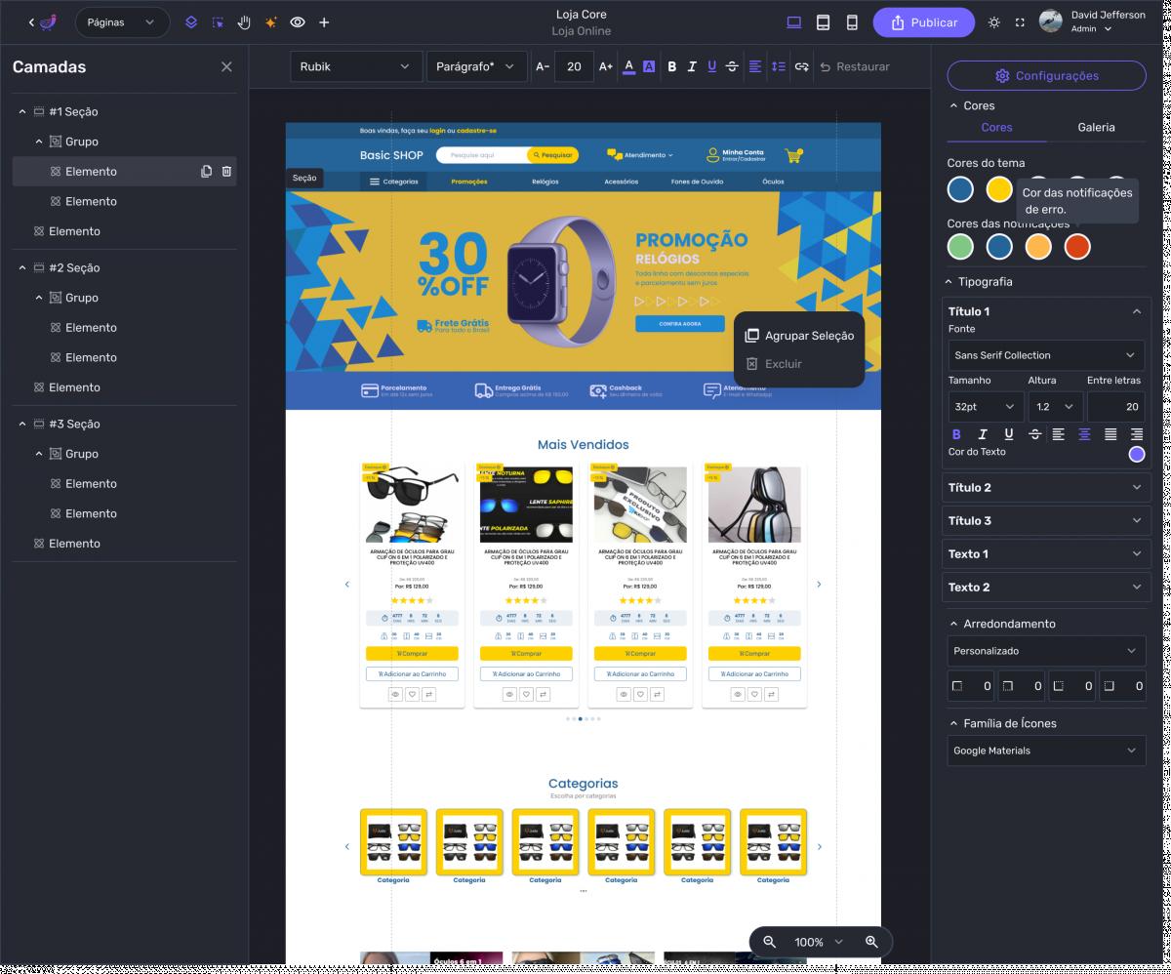Choose Agrupar Seleção from the context menu

[x=799, y=336]
